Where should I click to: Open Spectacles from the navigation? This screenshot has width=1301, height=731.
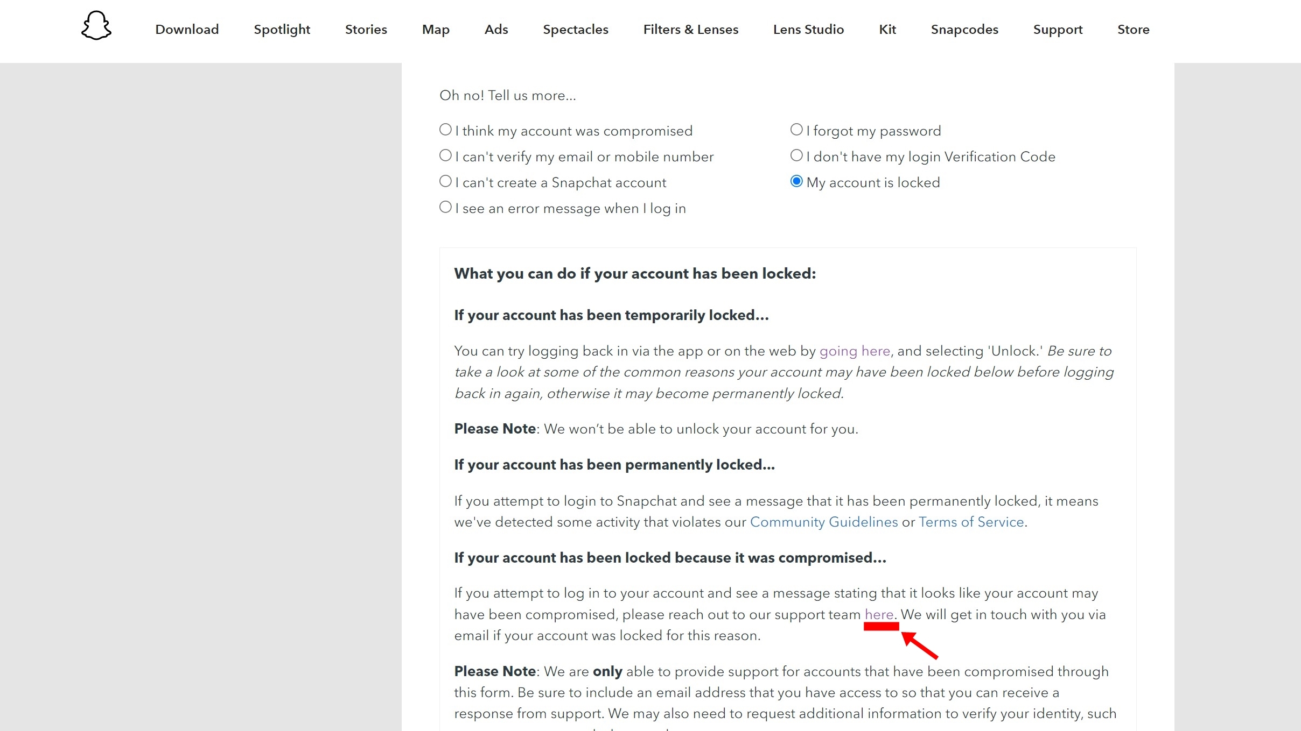point(576,29)
